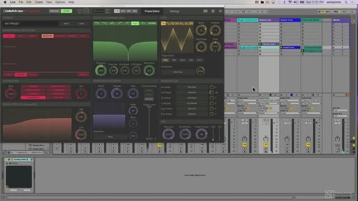
Task: Open the Options menu
Action: 60,2
